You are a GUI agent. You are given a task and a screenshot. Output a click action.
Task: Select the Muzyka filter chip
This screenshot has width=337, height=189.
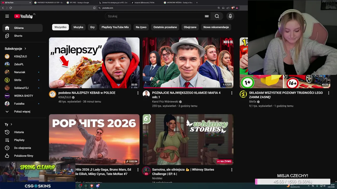[78, 27]
